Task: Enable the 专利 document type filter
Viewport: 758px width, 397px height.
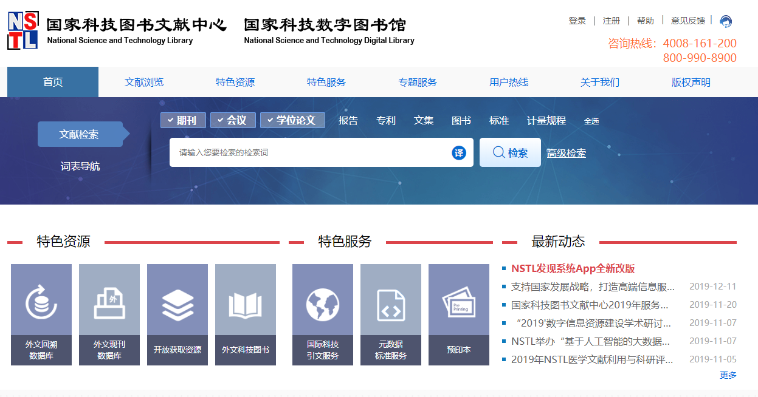Action: click(386, 120)
